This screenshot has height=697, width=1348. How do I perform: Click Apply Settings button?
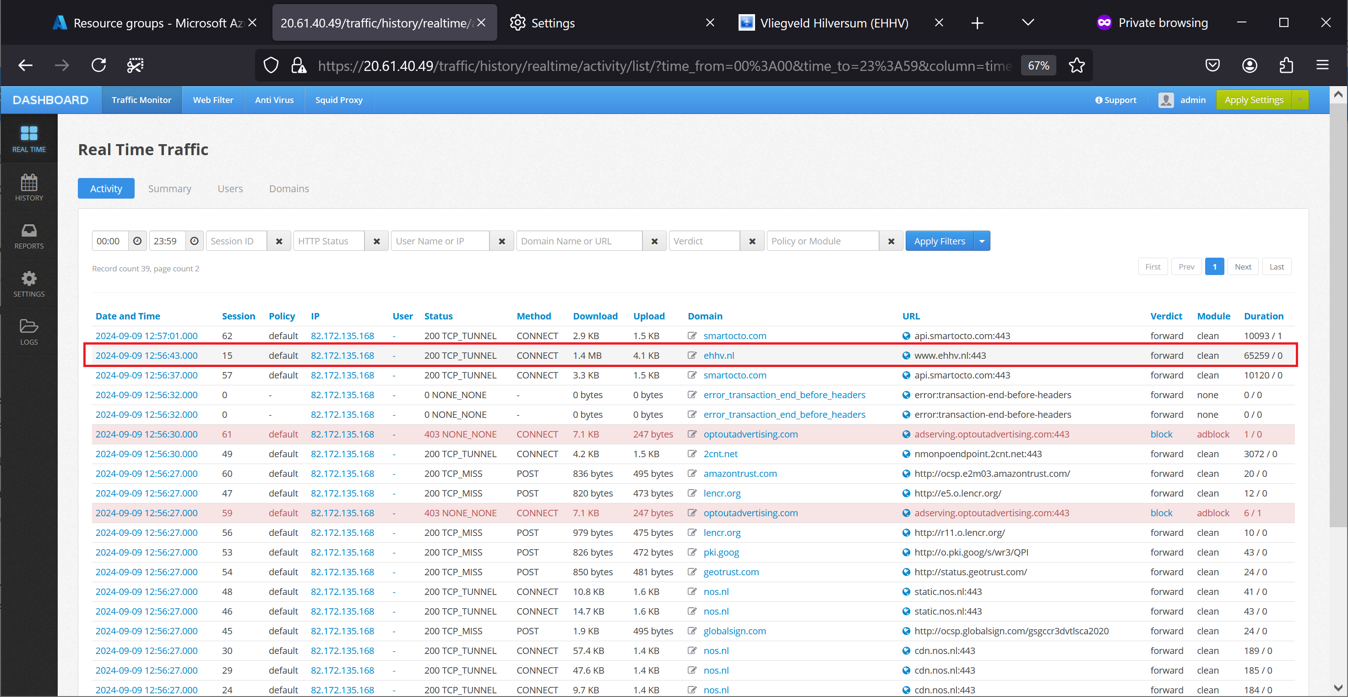click(x=1253, y=100)
